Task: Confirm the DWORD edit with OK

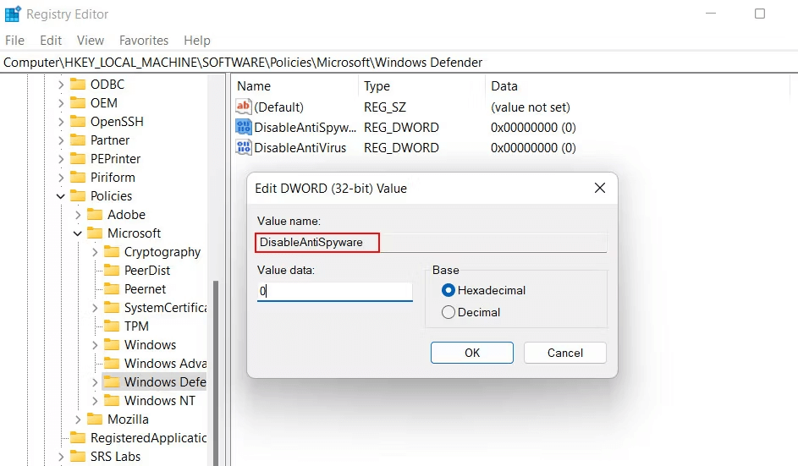Action: [472, 353]
